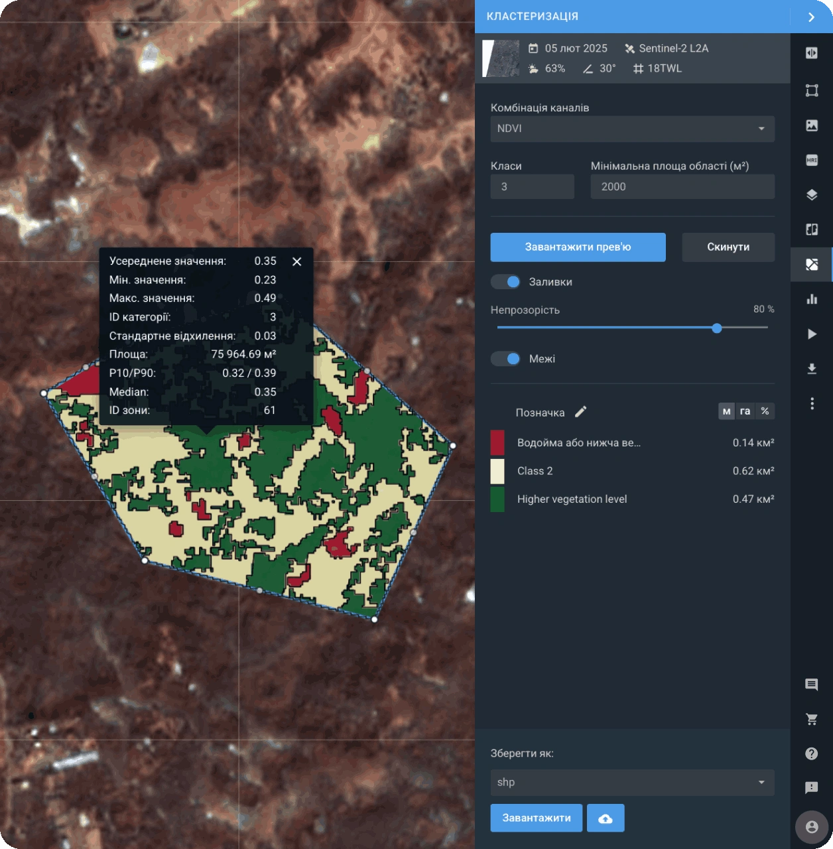The height and width of the screenshot is (849, 833).
Task: Edit legend with pencil icon
Action: (580, 412)
